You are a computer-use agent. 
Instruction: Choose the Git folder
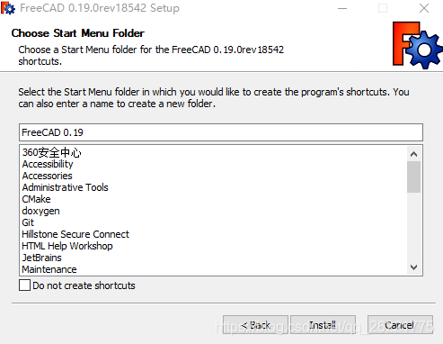tap(28, 222)
